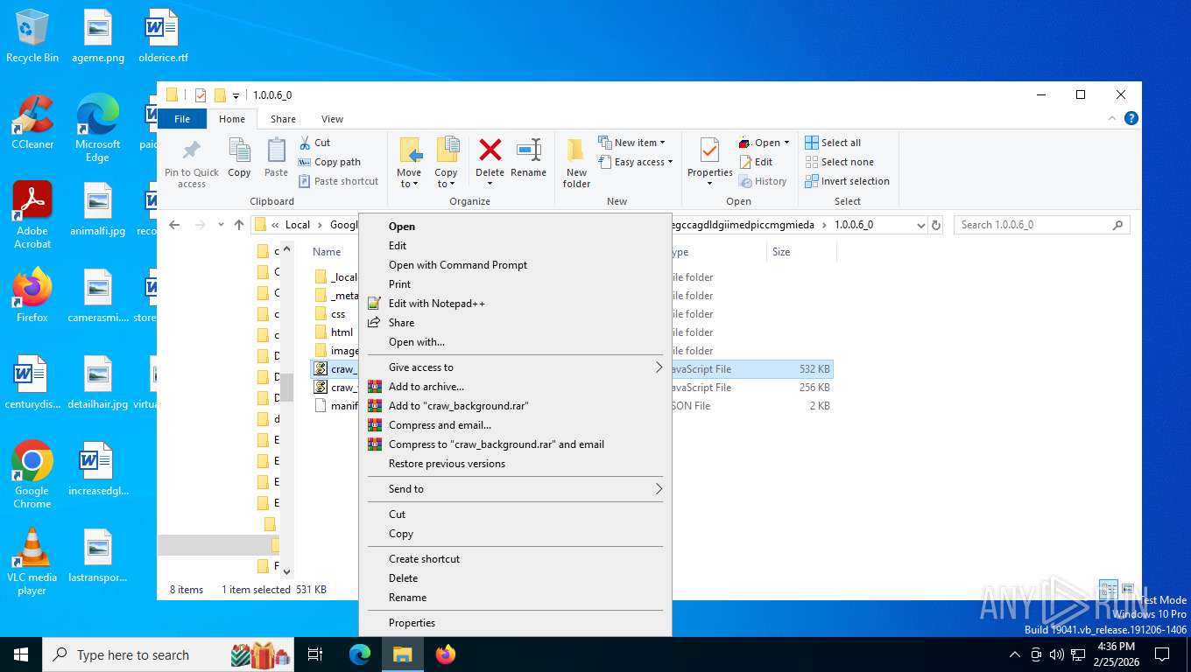Click the History ribbon button
Screen dimensions: 1191x672
[763, 181]
